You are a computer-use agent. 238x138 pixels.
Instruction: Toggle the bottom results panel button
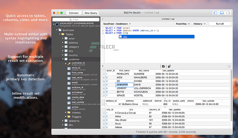[x=222, y=13]
